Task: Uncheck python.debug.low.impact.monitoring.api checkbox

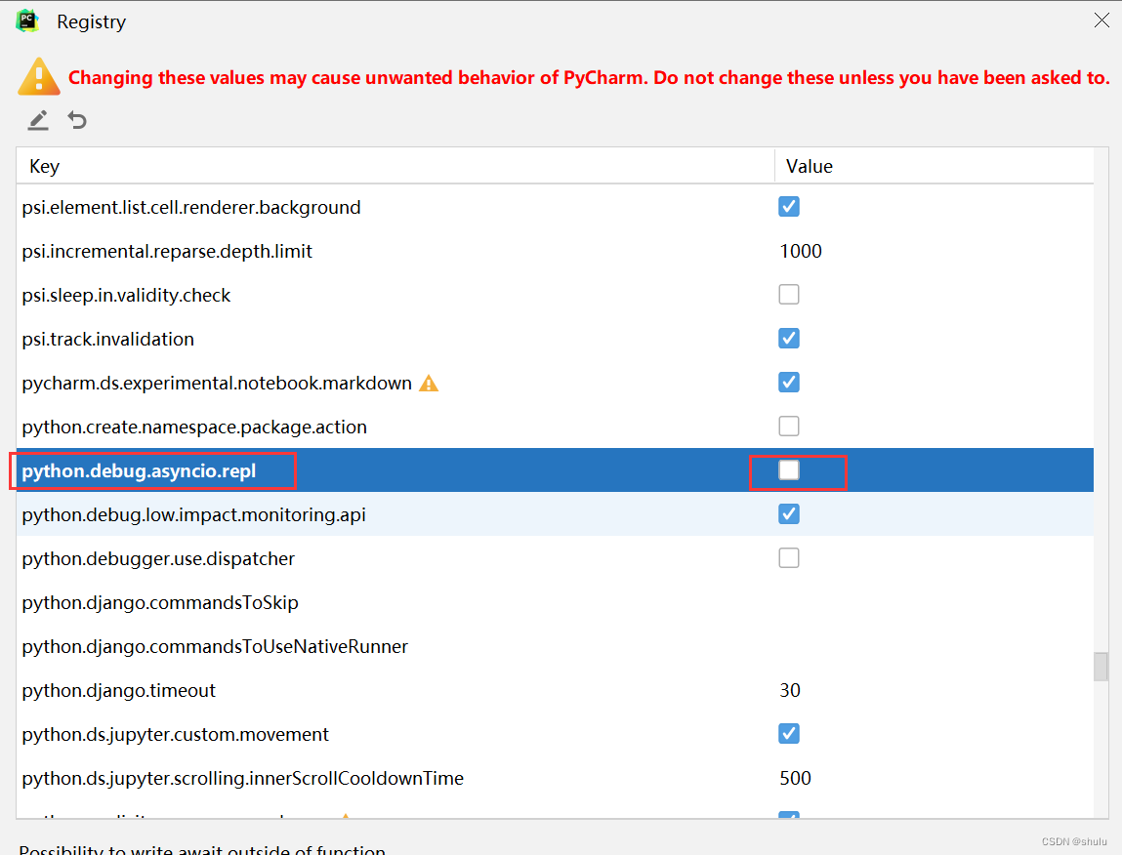Action: click(x=789, y=513)
